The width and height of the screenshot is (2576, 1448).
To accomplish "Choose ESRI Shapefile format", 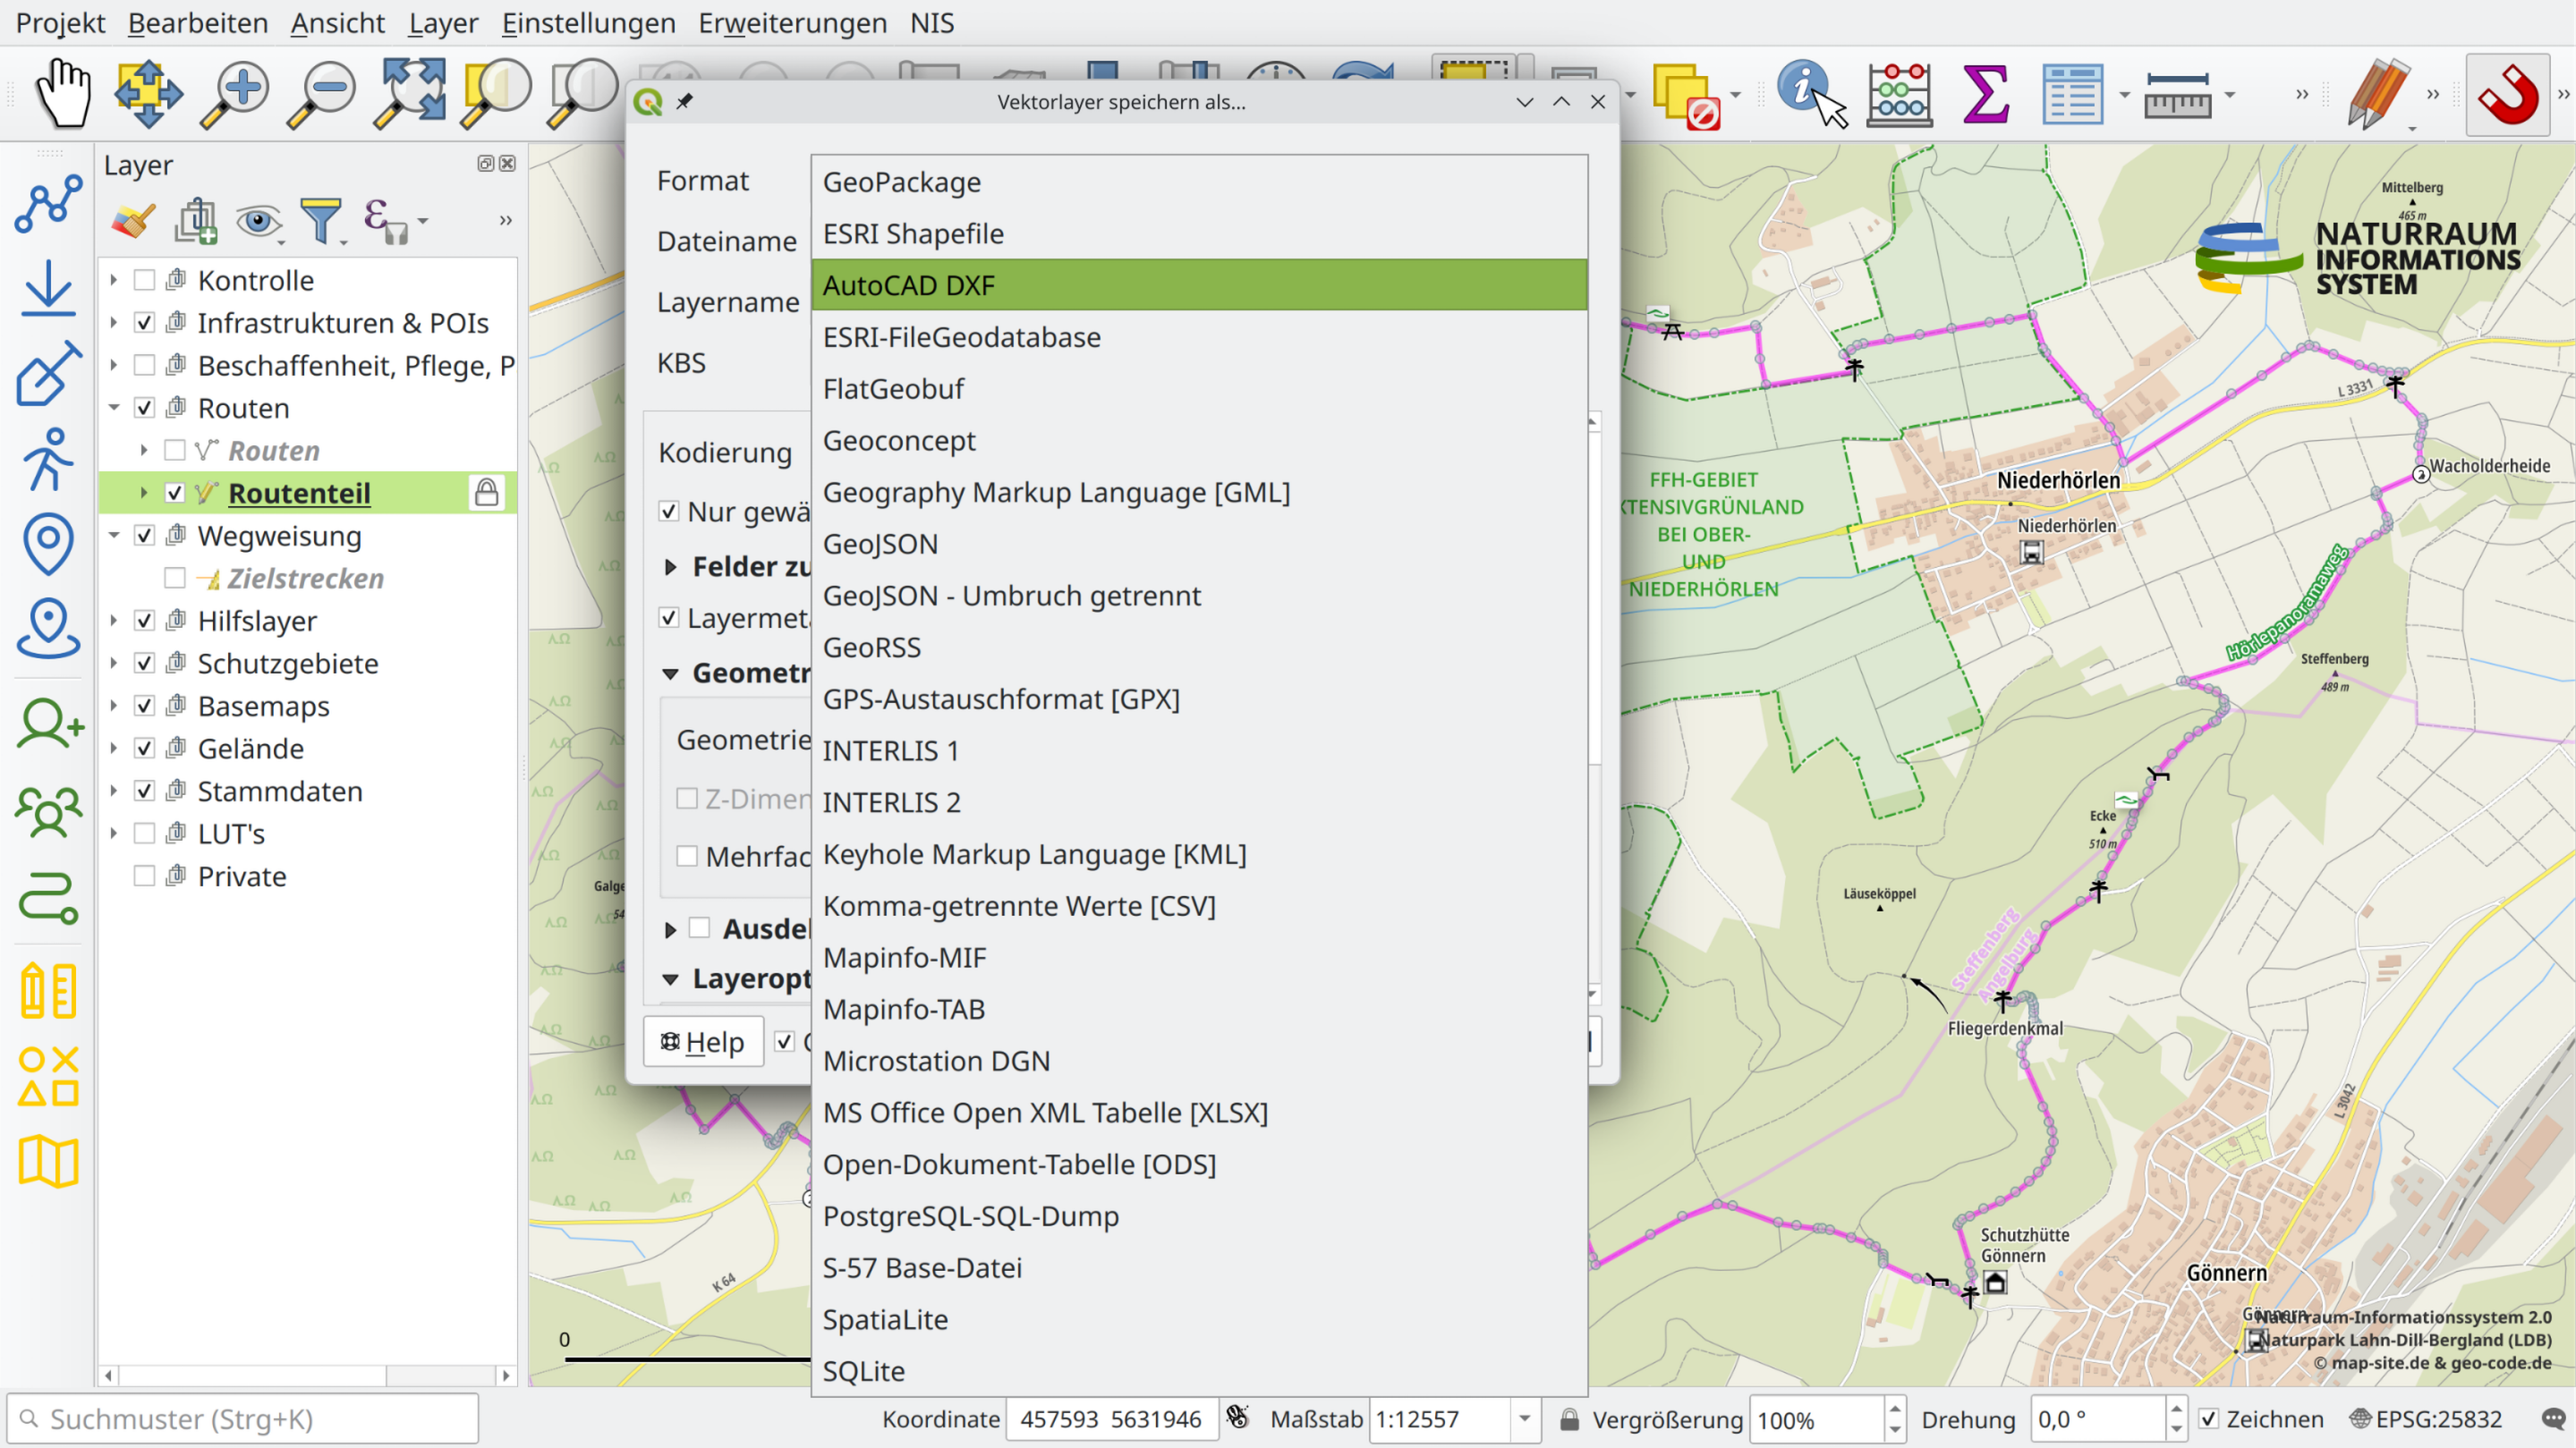I will (x=1199, y=233).
